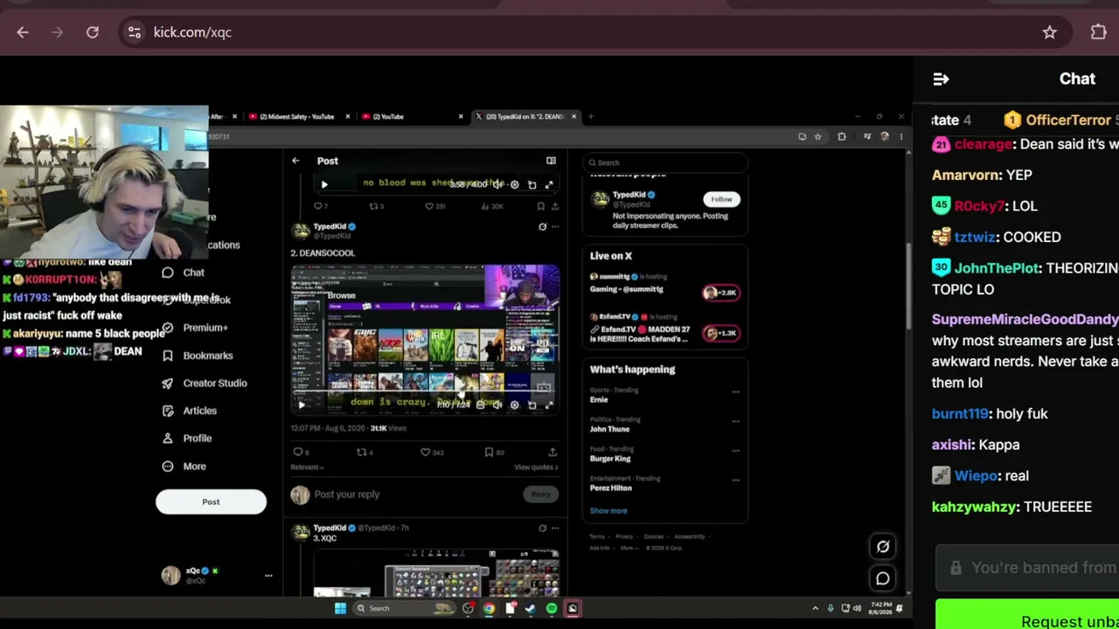Screen dimensions: 1119x629
Task: Mute the DEANSOCOOL video
Action: [497, 404]
